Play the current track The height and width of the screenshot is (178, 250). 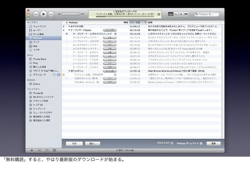pos(44,14)
